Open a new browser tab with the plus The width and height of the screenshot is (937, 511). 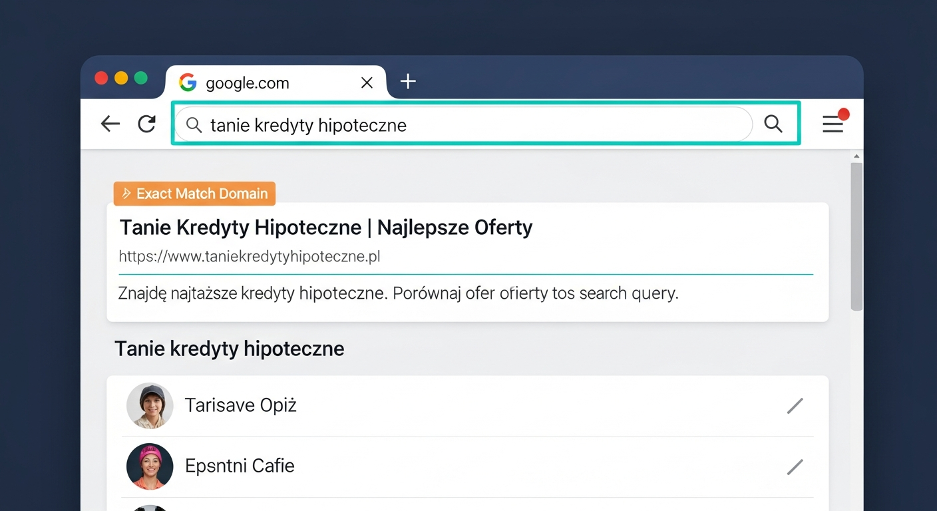408,81
